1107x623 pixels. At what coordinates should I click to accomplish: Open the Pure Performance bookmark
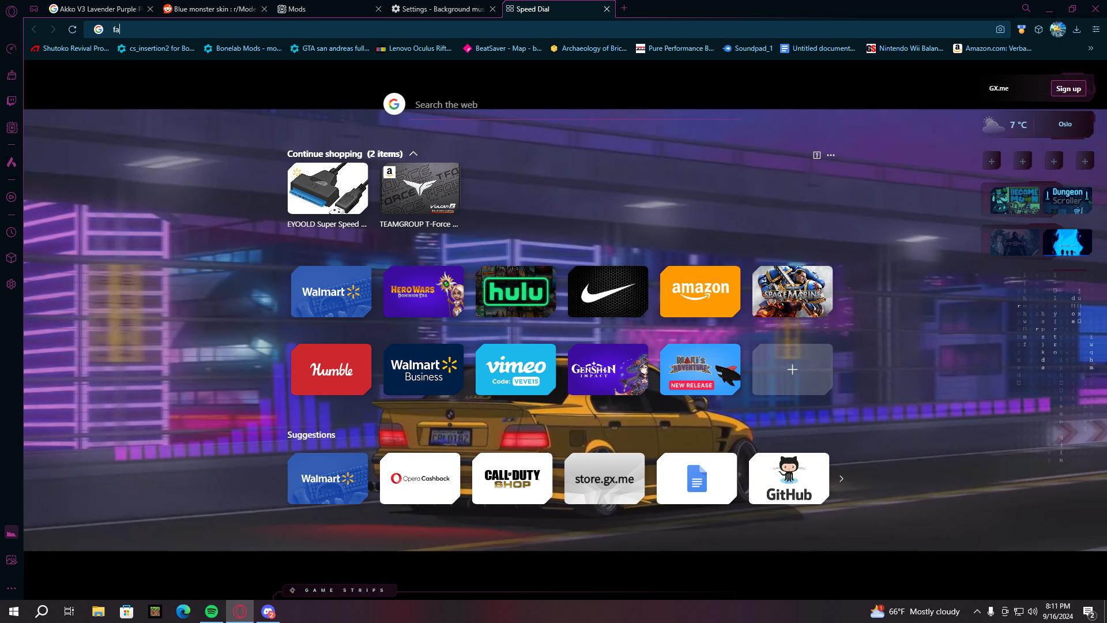point(675,48)
